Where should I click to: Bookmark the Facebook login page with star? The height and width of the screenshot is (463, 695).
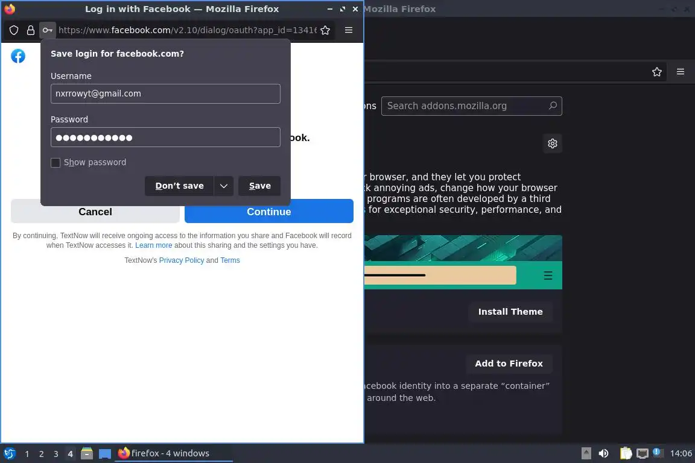(x=325, y=30)
